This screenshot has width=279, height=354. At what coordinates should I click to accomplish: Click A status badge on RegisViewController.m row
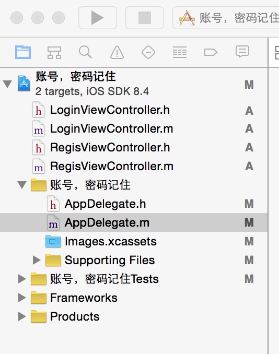[x=249, y=166]
